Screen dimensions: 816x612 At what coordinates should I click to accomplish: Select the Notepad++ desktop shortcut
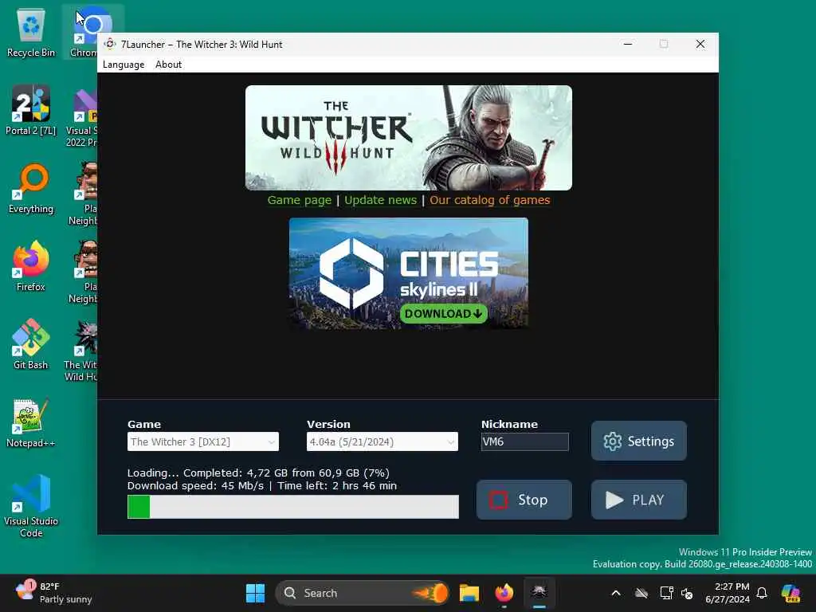pos(31,422)
